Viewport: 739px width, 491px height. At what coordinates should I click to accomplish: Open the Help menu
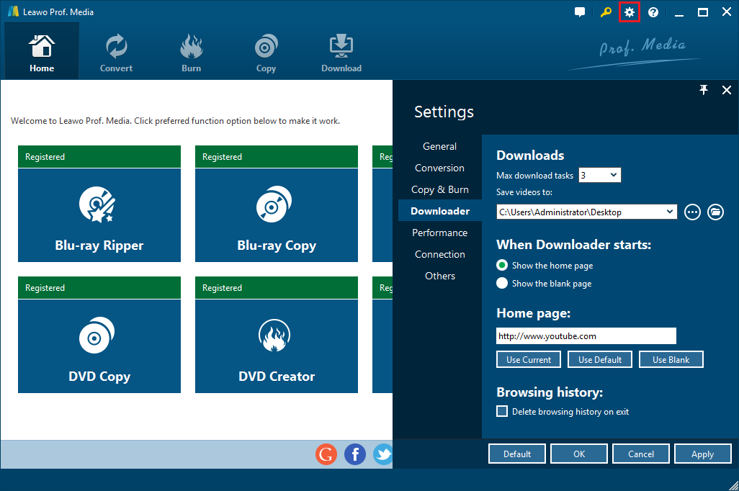(x=653, y=12)
